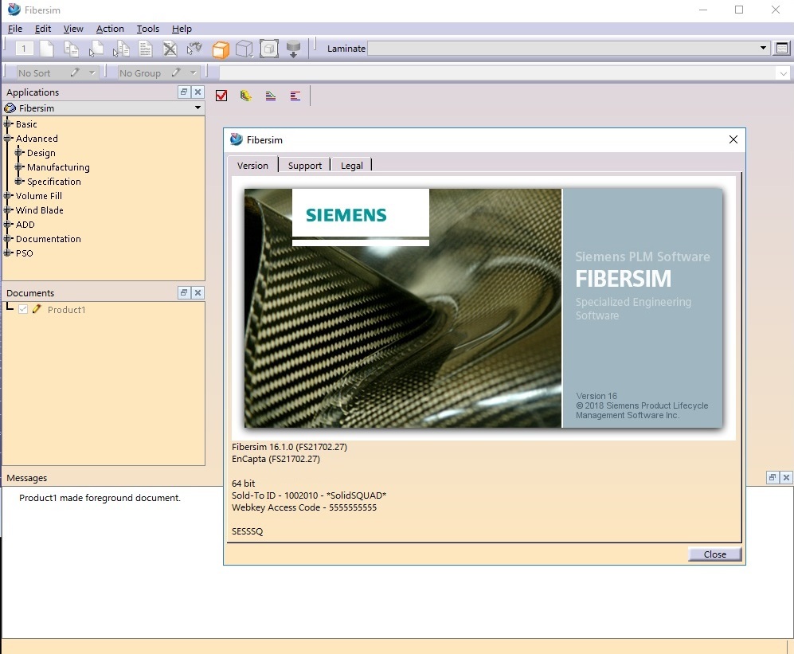Click the orange solid cube icon

[221, 49]
